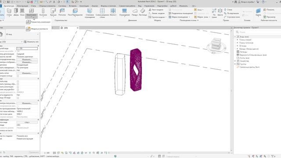Select the Ограждение (Railing) tool
This screenshot has width=281, height=158.
(124, 13)
